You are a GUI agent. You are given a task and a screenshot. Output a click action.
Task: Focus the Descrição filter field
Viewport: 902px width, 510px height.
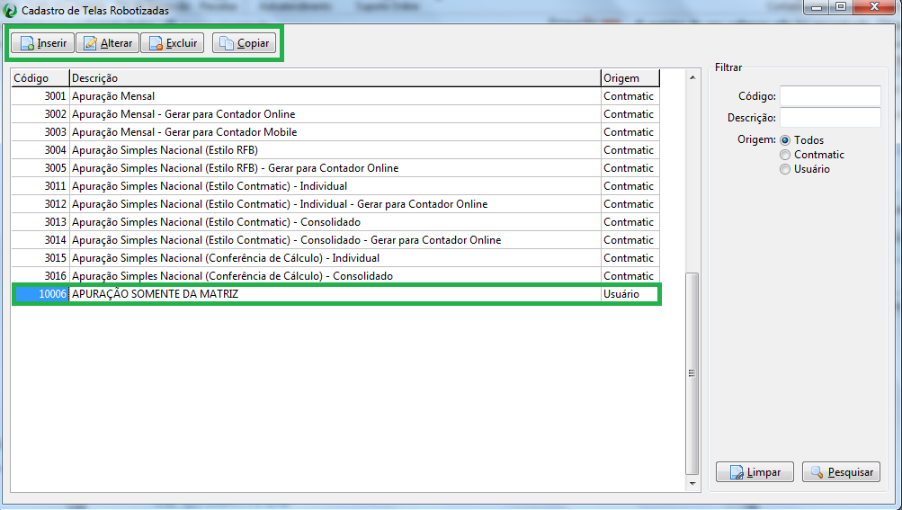tap(830, 118)
